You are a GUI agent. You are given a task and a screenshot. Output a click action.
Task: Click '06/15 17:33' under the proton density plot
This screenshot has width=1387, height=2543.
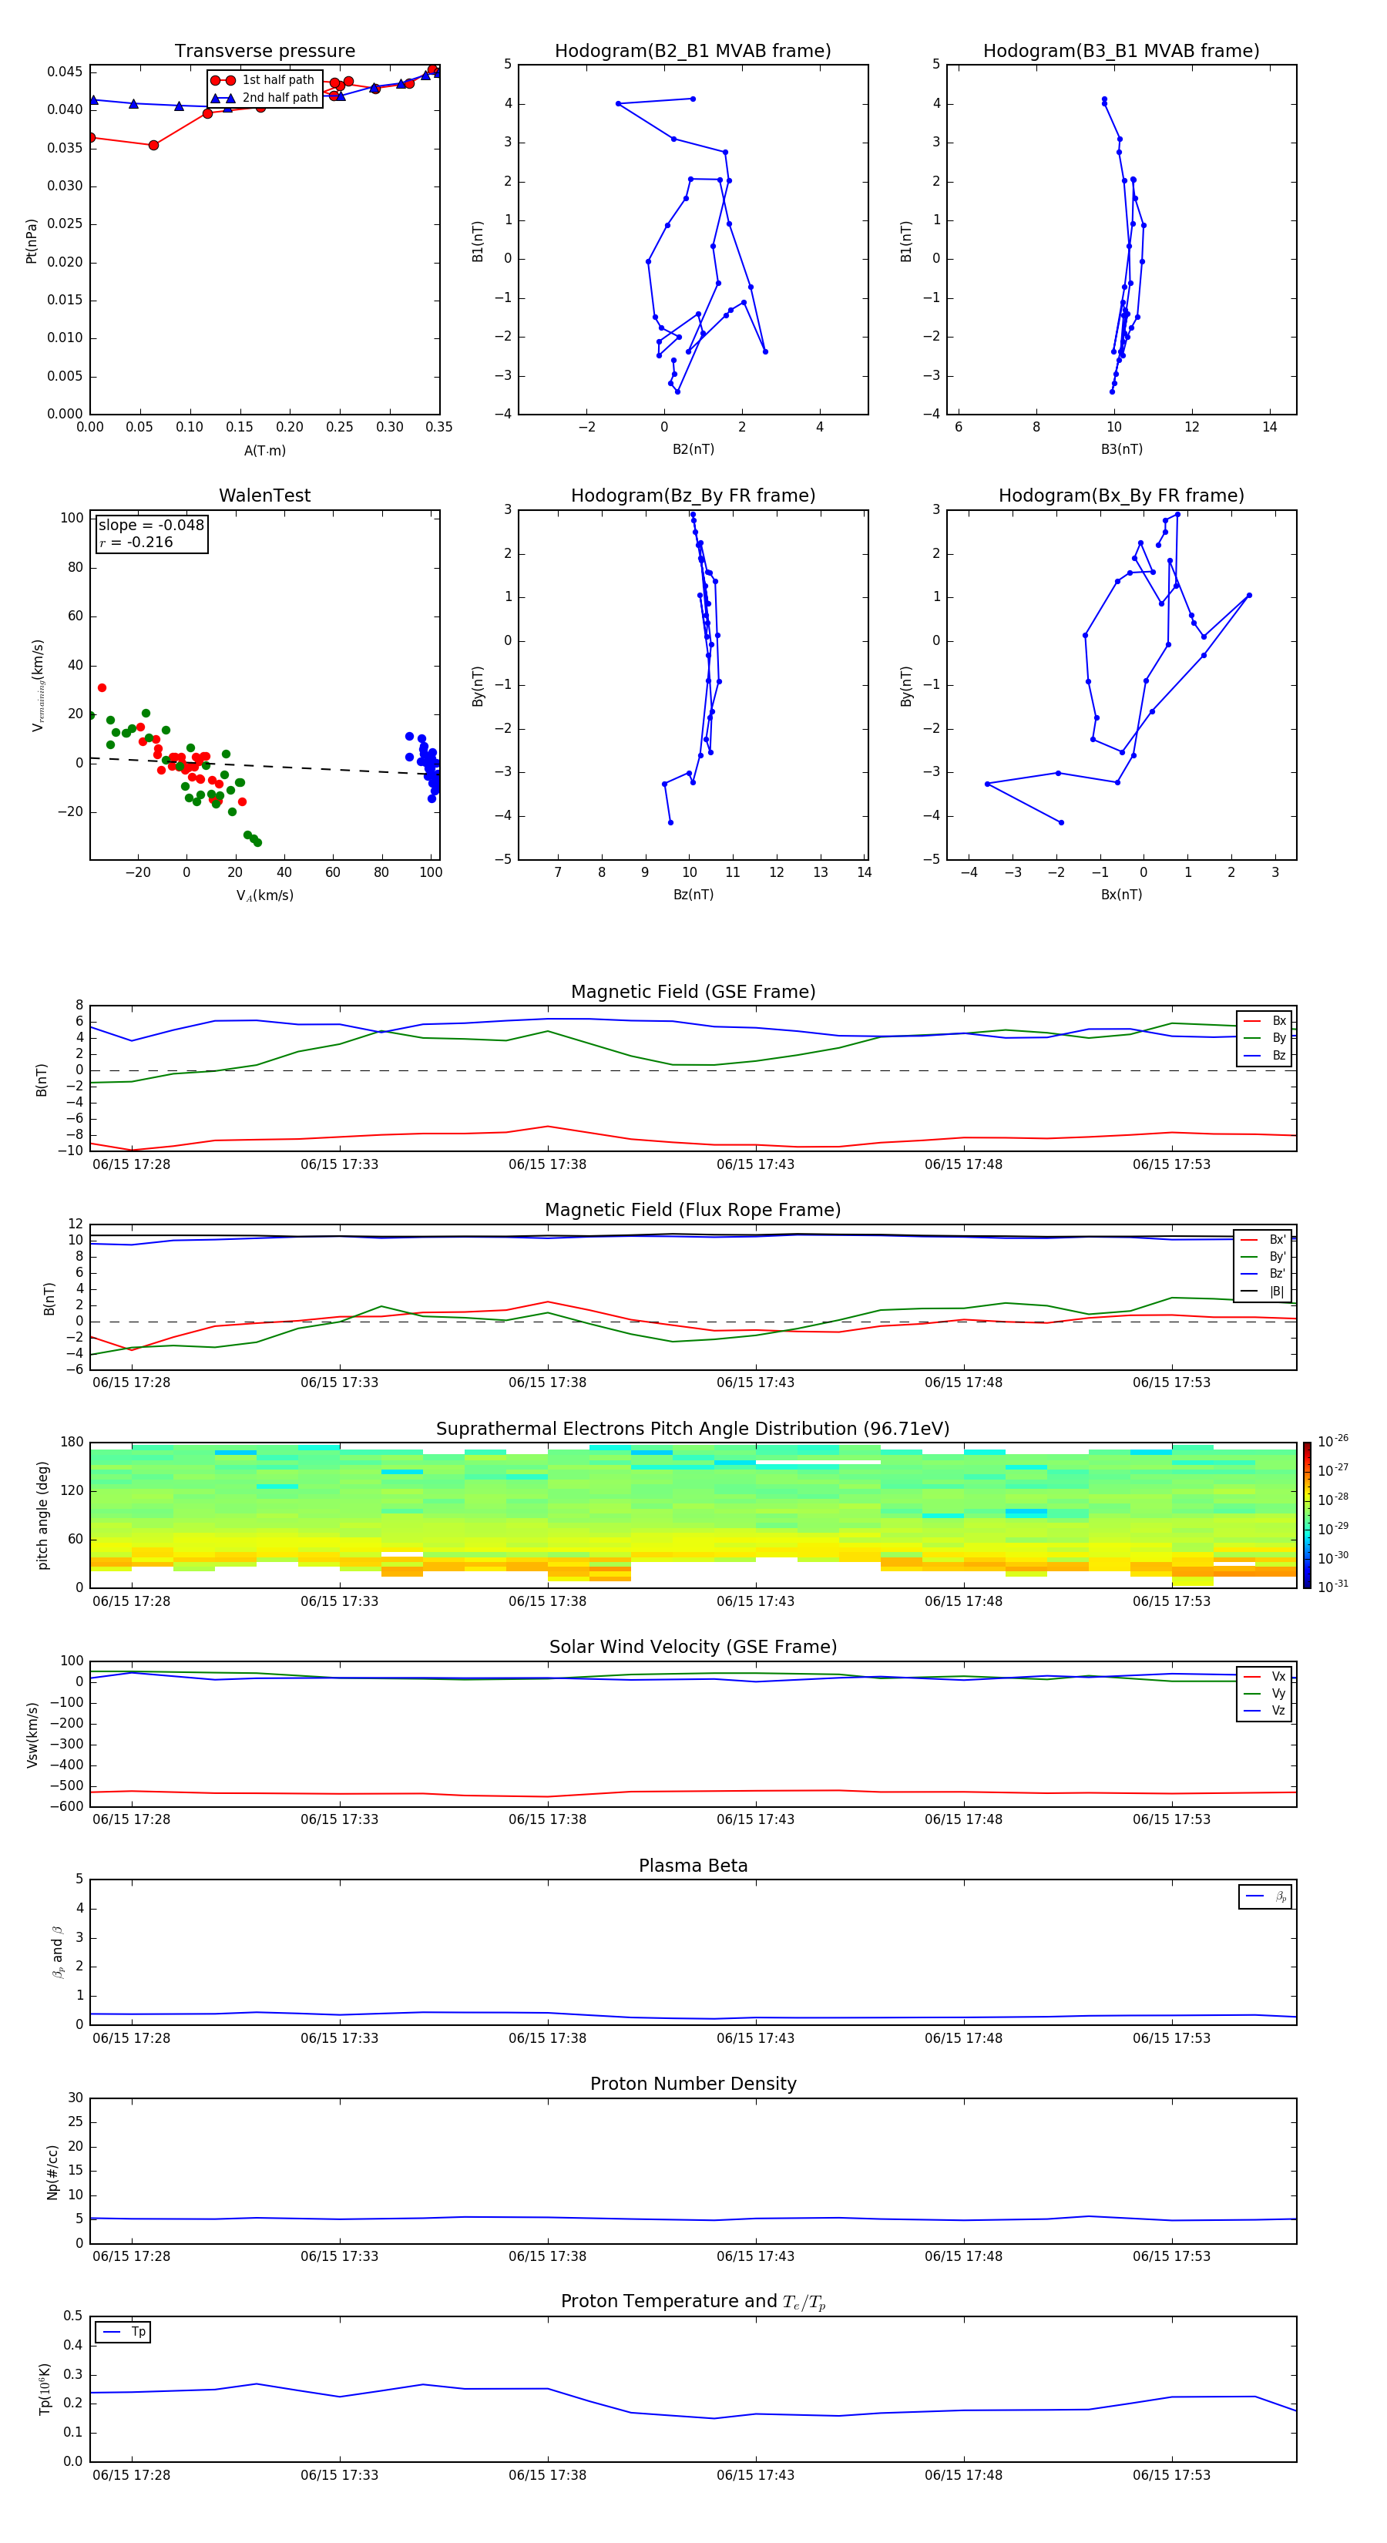(x=340, y=2256)
